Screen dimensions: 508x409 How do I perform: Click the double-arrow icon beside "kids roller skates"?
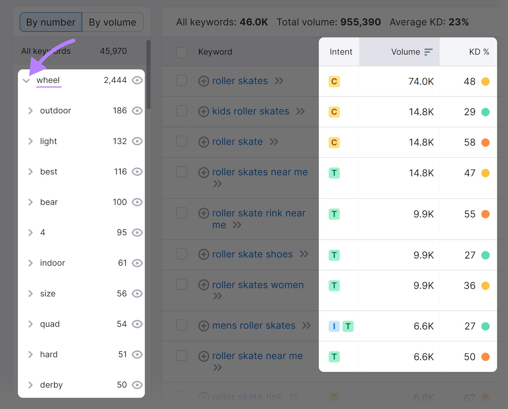[x=300, y=111]
